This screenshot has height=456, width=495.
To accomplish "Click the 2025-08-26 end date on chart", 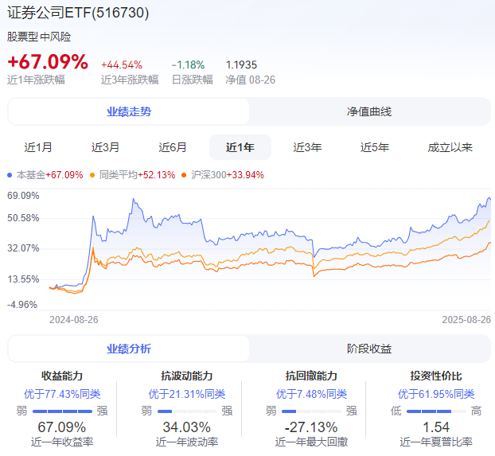I will coord(466,319).
